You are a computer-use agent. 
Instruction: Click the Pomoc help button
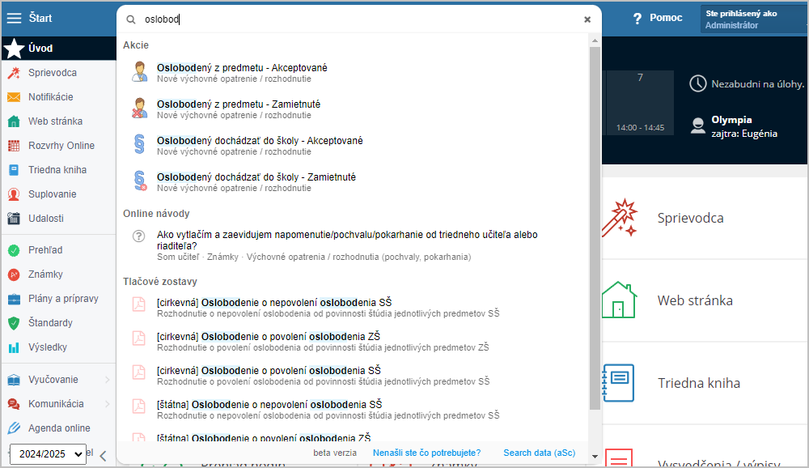click(657, 19)
